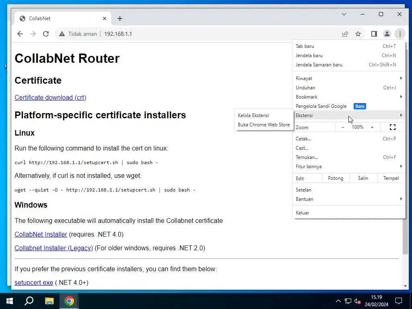Click the network icon in system tray
412x309 pixels.
(348, 301)
